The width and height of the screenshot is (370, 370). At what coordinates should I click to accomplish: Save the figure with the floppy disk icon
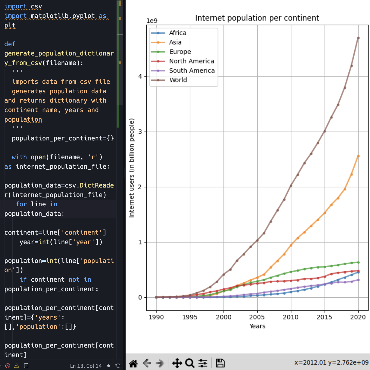click(x=220, y=363)
